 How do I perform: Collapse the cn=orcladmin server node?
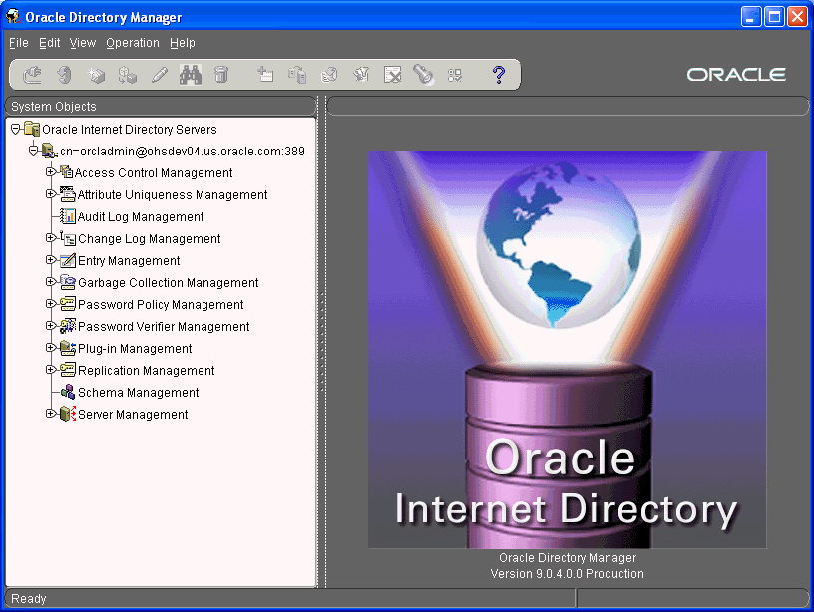(33, 151)
